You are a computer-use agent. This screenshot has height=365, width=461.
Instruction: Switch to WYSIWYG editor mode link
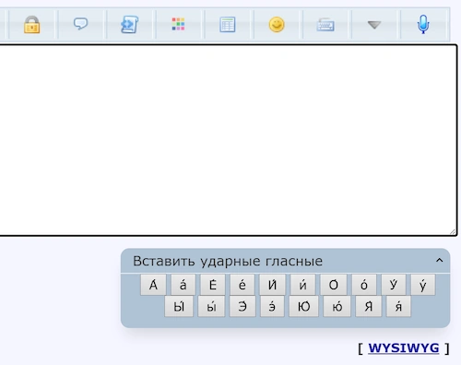404,348
